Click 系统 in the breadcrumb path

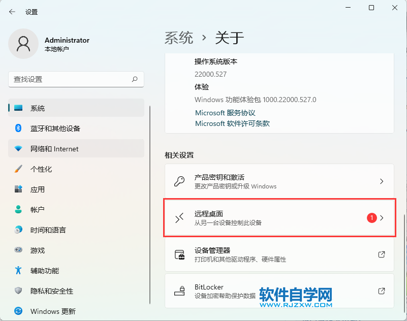click(x=178, y=37)
